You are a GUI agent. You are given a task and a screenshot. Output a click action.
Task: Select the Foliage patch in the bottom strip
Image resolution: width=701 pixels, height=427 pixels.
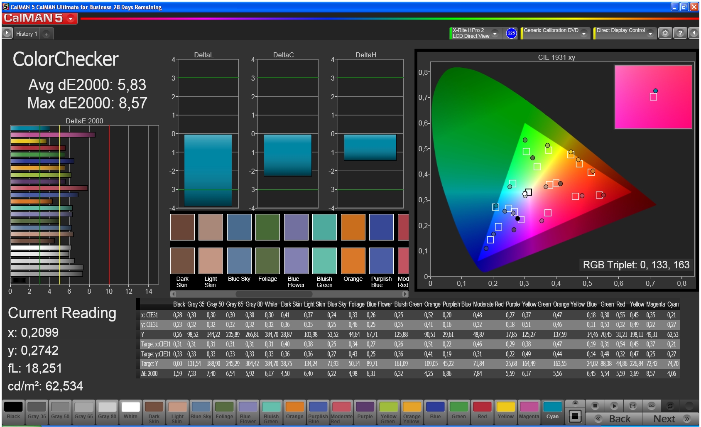pyautogui.click(x=224, y=412)
